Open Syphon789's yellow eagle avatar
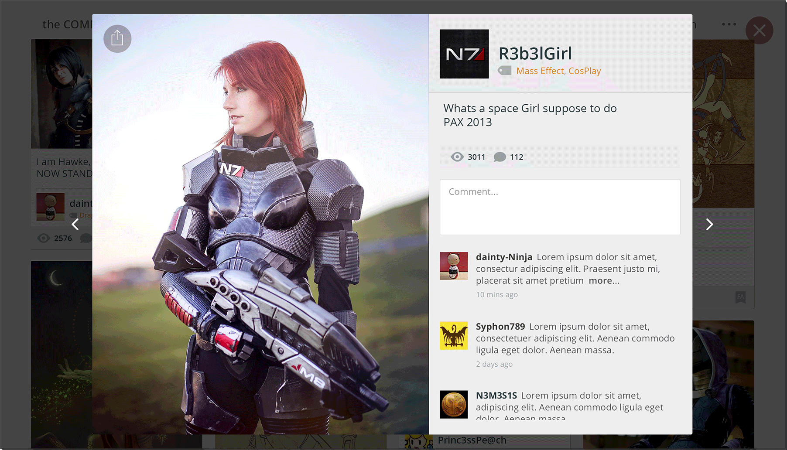787x450 pixels. (454, 335)
